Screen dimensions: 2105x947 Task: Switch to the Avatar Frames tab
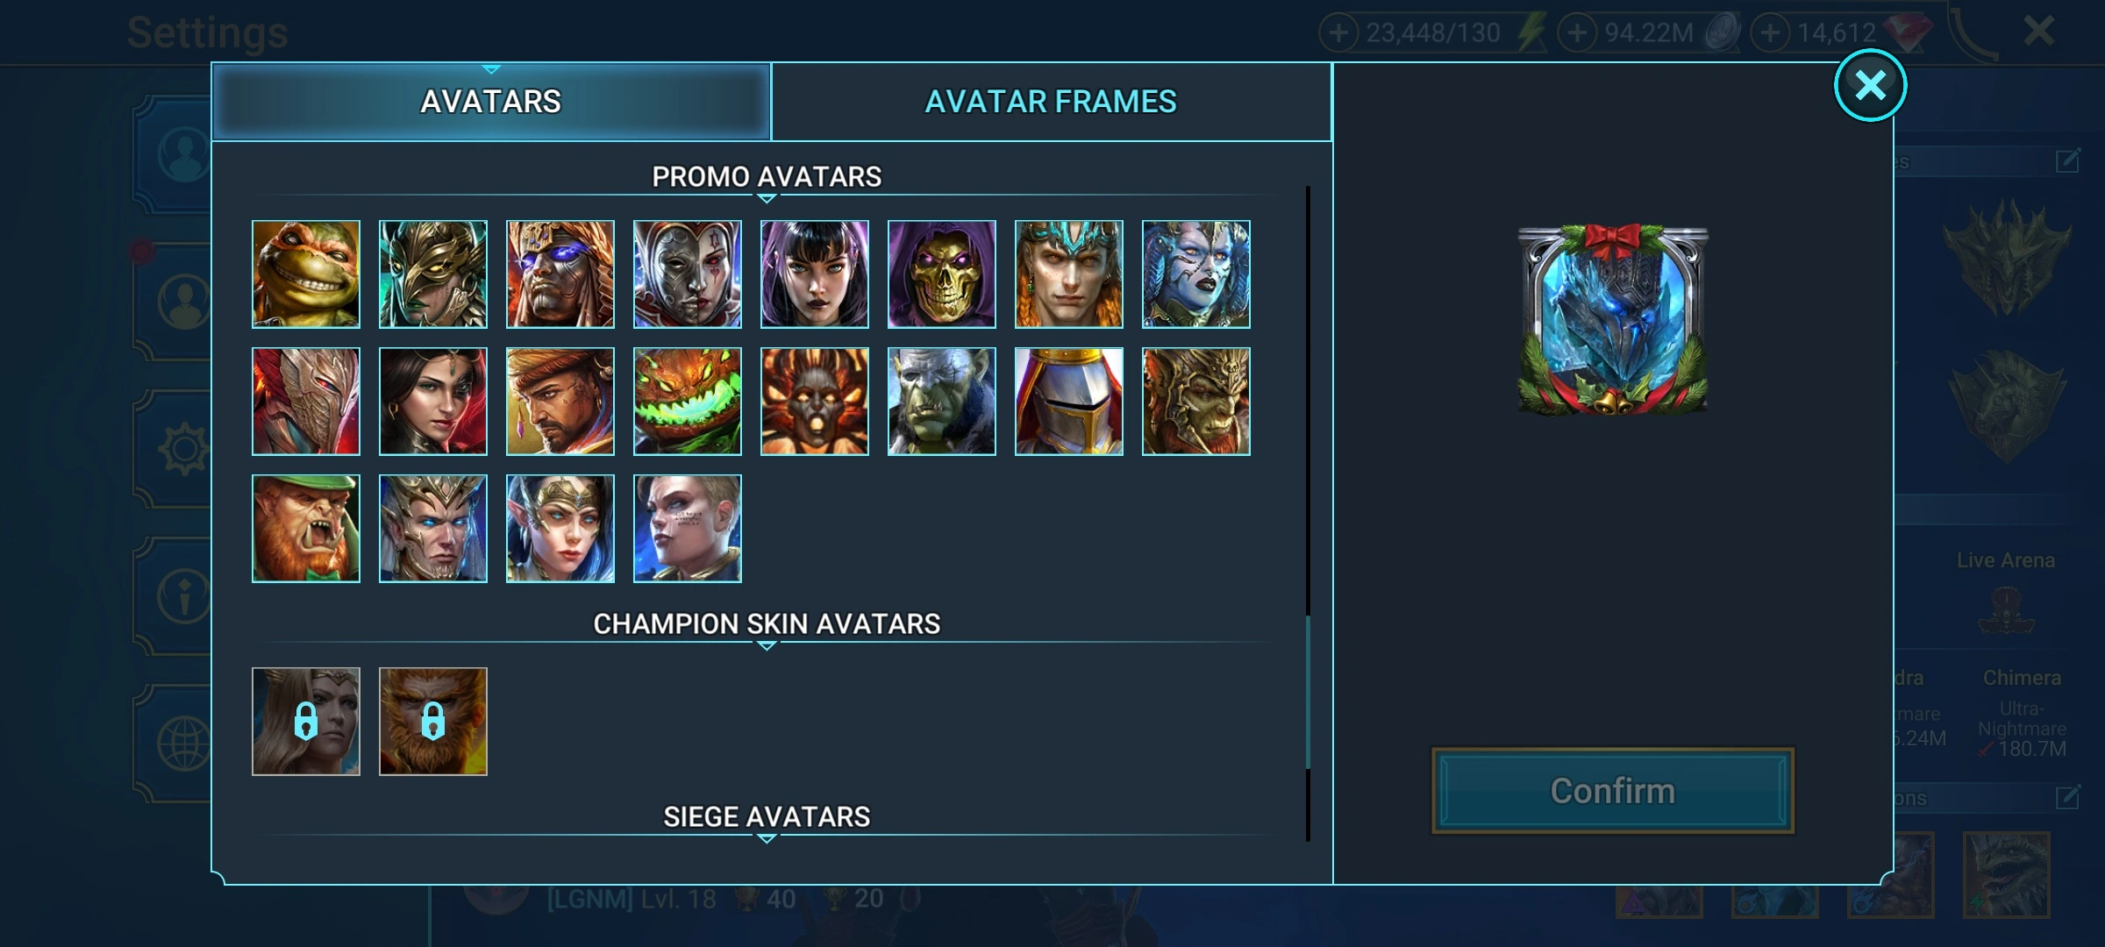1051,102
